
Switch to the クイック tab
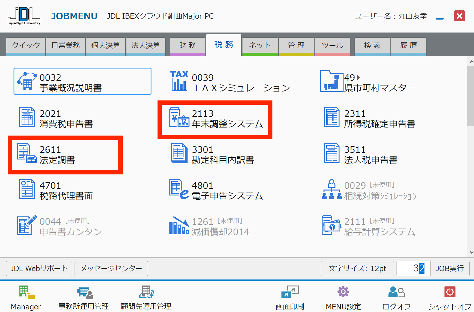[x=26, y=46]
